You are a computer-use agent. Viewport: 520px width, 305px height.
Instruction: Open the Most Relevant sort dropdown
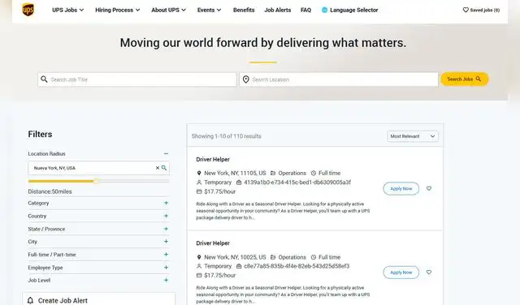413,136
